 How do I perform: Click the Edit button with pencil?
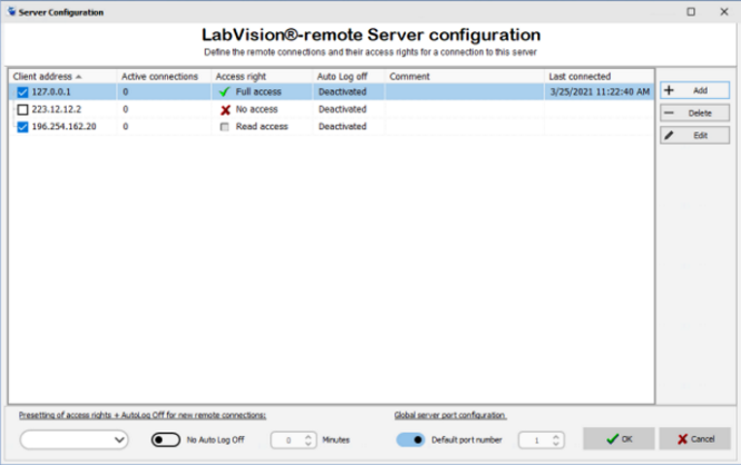click(694, 135)
